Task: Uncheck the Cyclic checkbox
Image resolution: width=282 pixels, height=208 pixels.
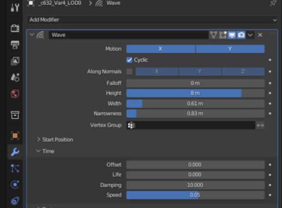Action: pos(129,60)
